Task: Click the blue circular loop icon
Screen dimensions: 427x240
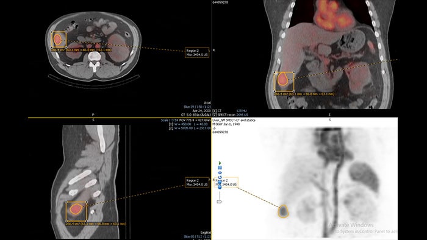Action: click(220, 177)
